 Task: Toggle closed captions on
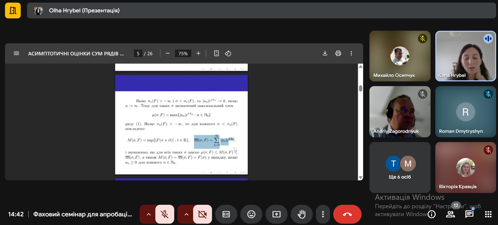click(x=226, y=214)
